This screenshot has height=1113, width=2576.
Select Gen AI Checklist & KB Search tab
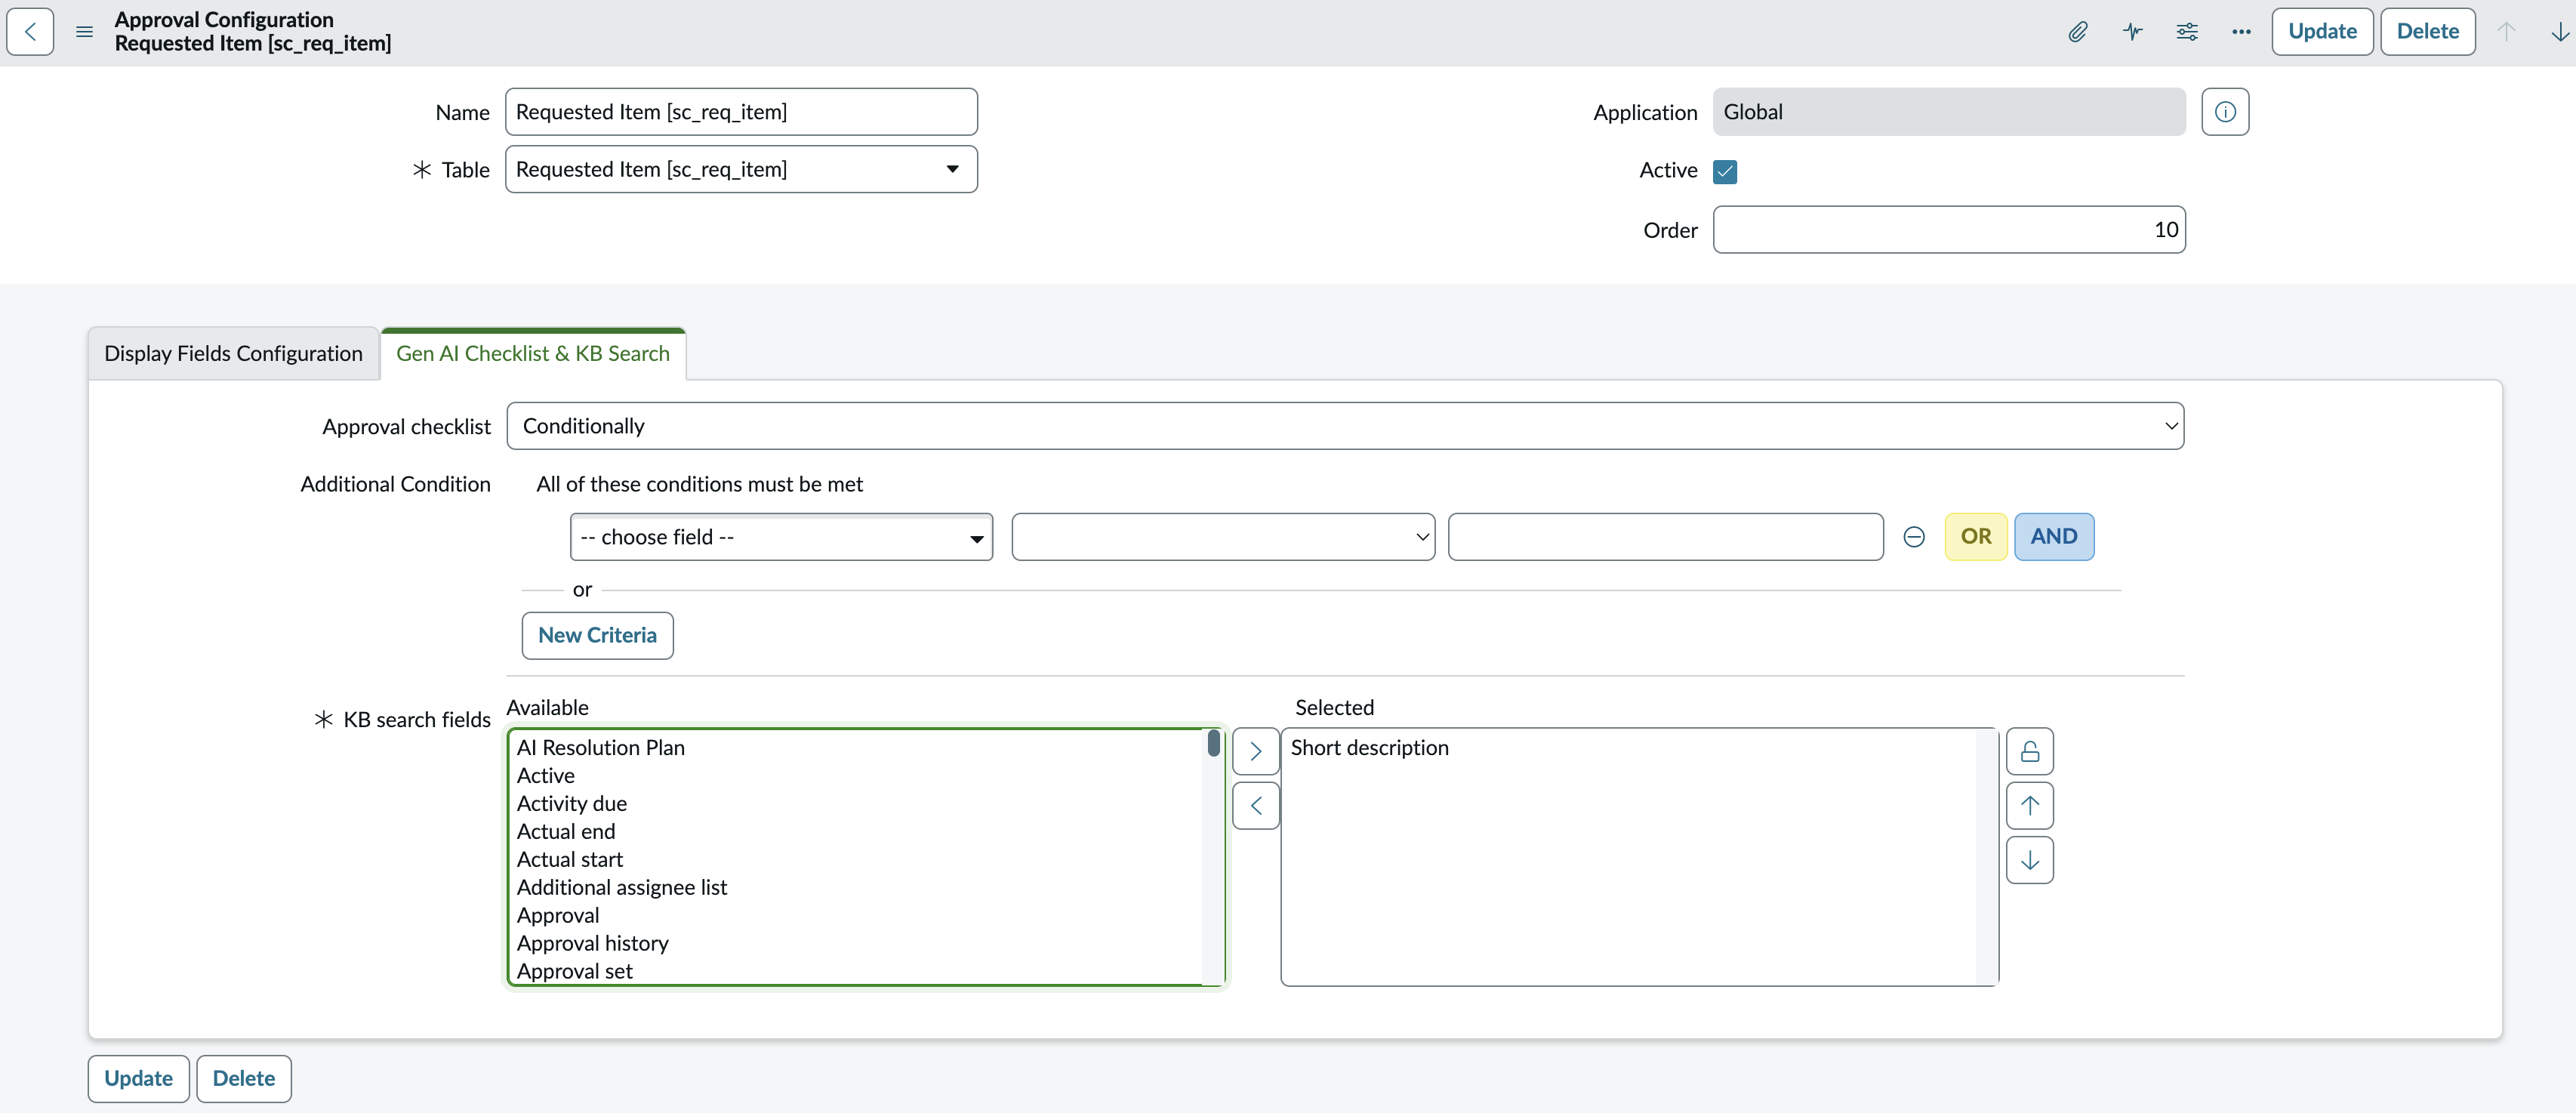533,354
